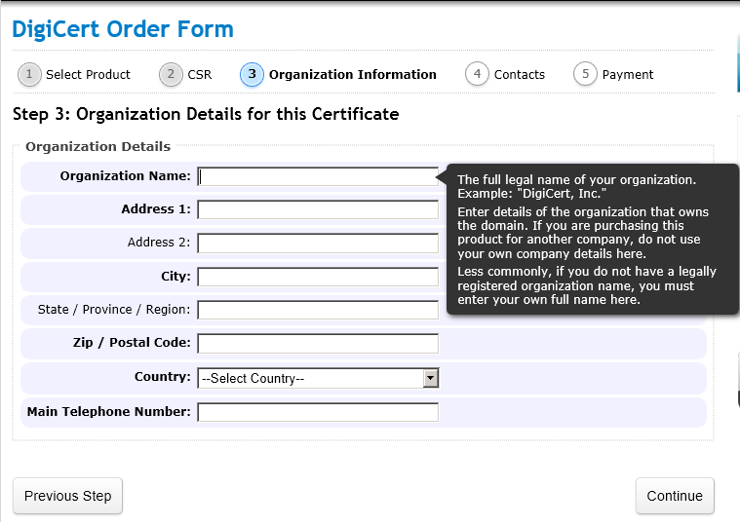Viewport: 740px width, 526px height.
Task: Select the City input field
Action: [318, 277]
